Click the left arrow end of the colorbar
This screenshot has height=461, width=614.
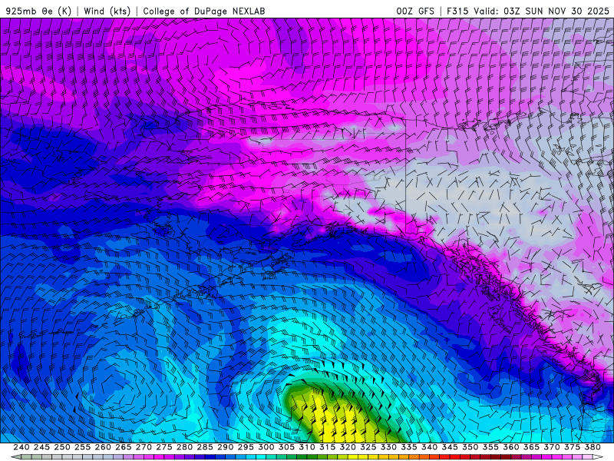[15, 457]
